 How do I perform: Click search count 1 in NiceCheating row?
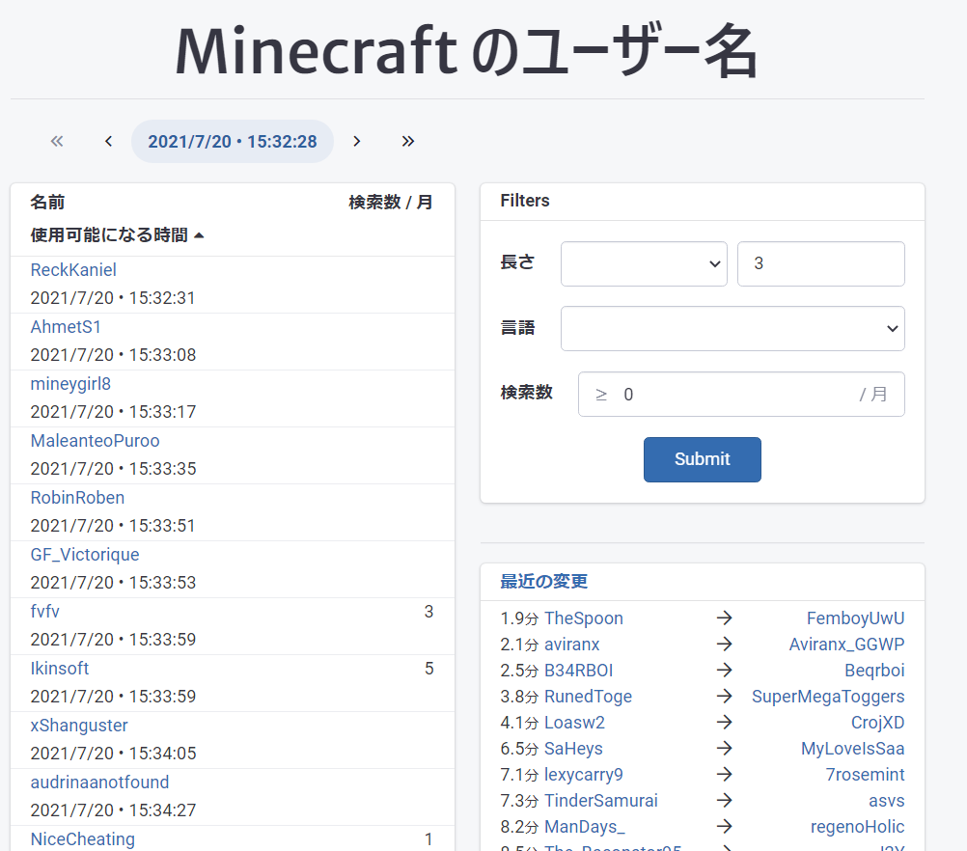pyautogui.click(x=428, y=839)
